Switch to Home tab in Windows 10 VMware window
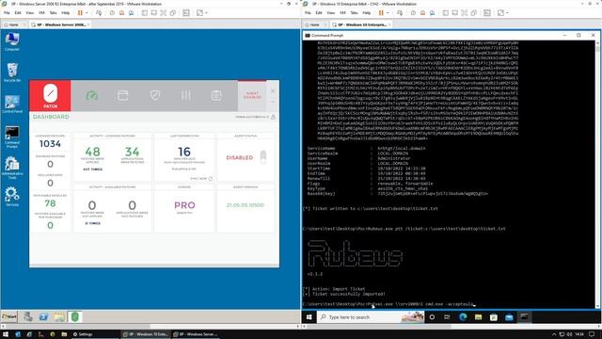 pos(314,24)
